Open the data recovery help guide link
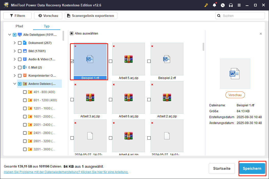Image resolution: width=269 pixels, height=179 pixels. 66,172
